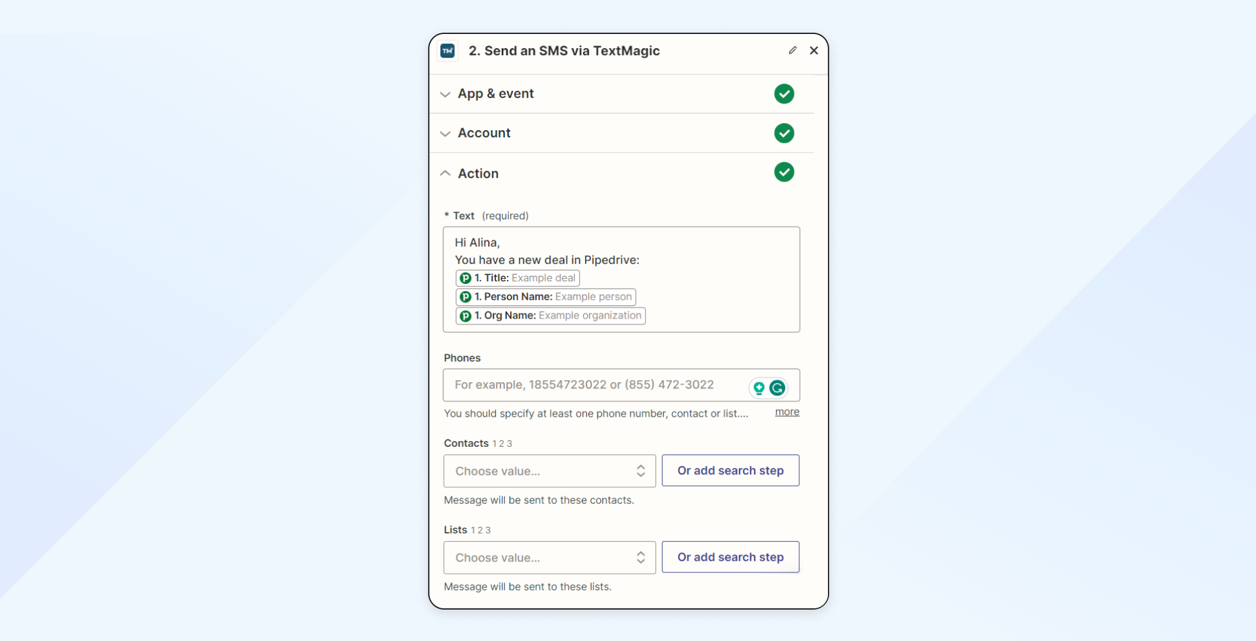The width and height of the screenshot is (1256, 641).
Task: Open the 'more' link under Phones
Action: [787, 412]
